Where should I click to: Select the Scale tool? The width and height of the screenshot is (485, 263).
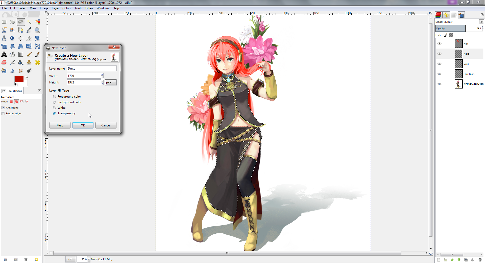pos(4,46)
